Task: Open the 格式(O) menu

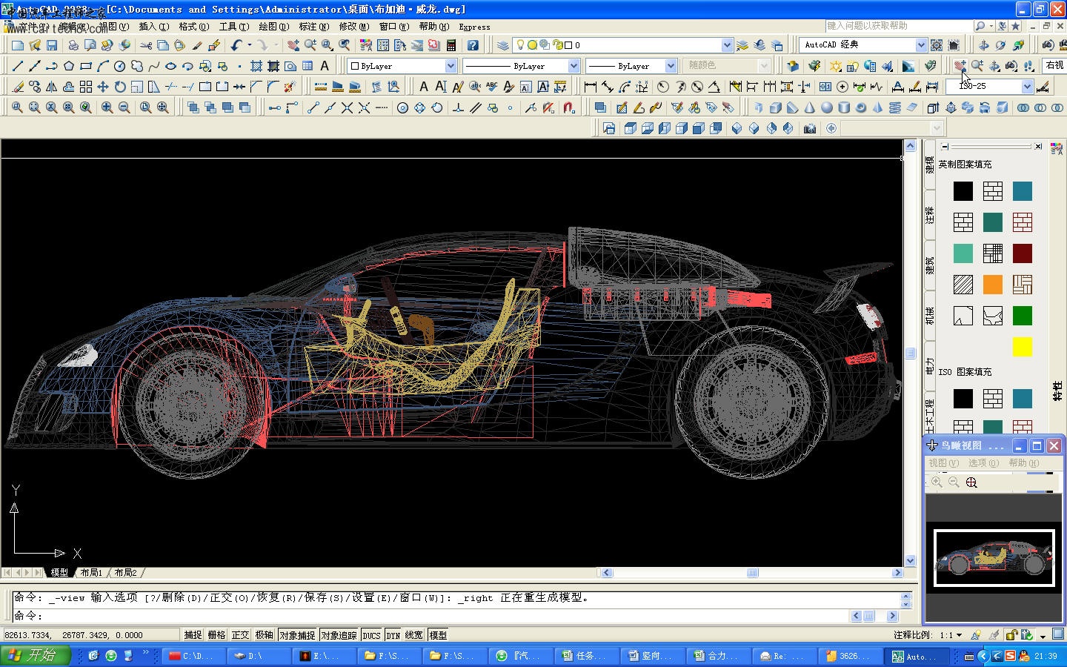Action: pos(193,27)
